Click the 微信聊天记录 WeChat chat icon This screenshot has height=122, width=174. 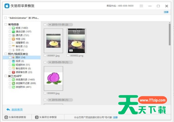click(x=14, y=83)
